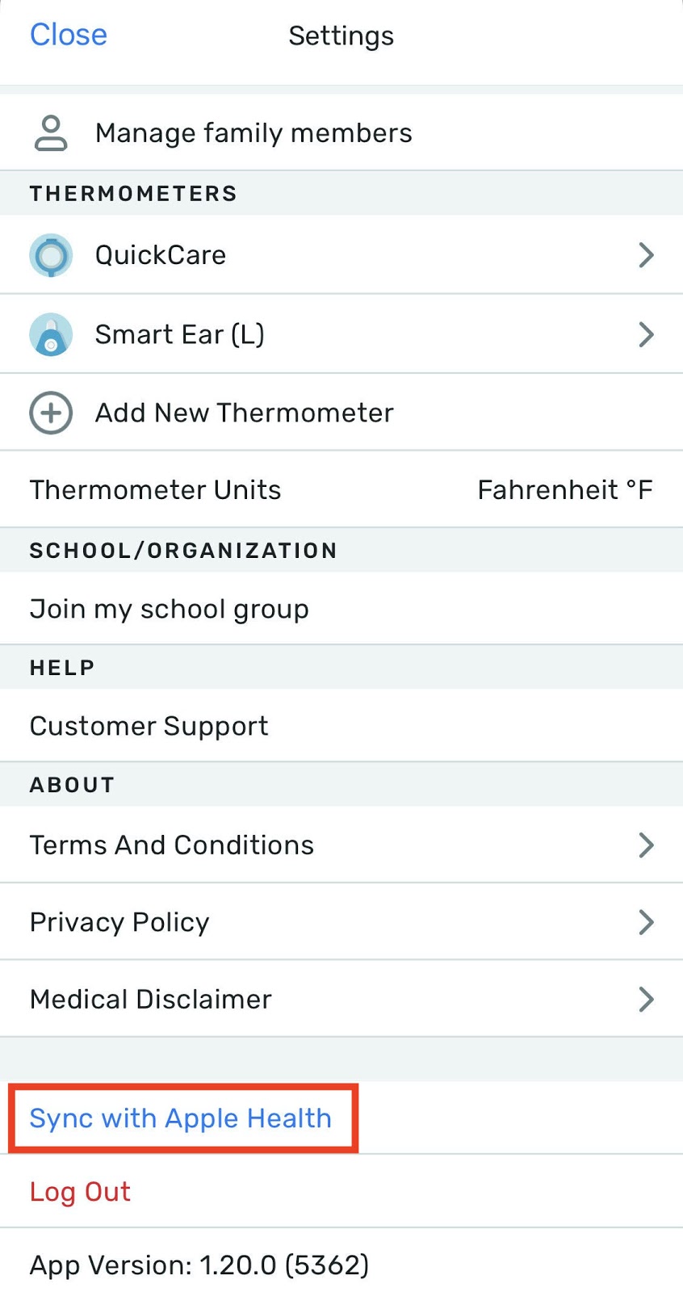The height and width of the screenshot is (1292, 683).
Task: Tap the plus circle icon
Action: click(x=51, y=413)
